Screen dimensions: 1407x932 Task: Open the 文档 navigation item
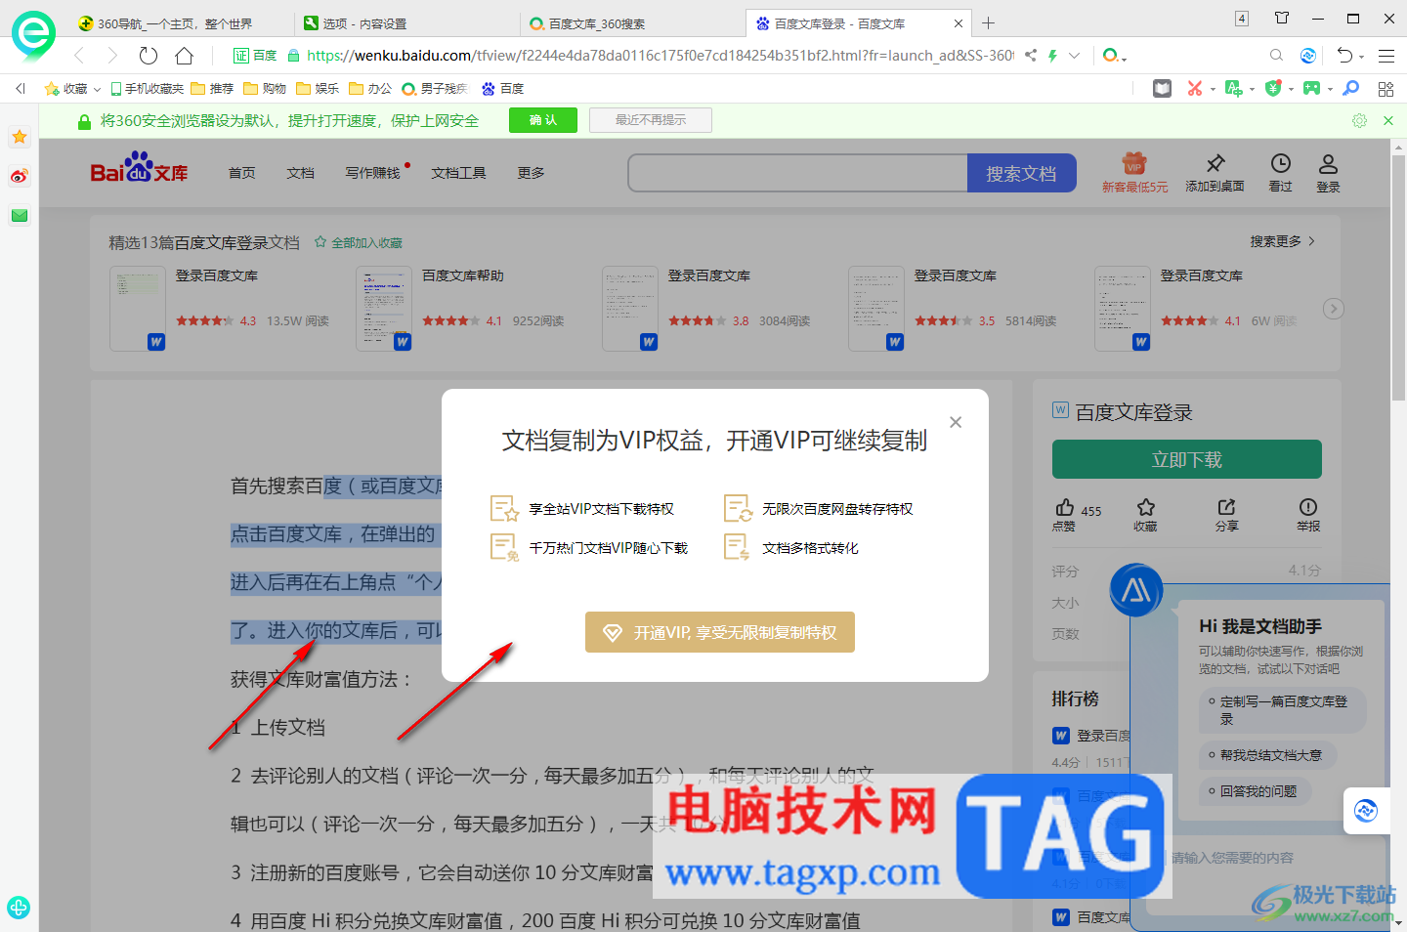click(300, 173)
